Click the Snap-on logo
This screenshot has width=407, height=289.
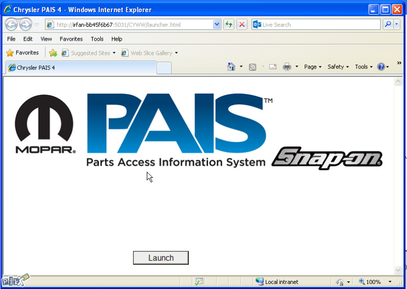pyautogui.click(x=327, y=158)
